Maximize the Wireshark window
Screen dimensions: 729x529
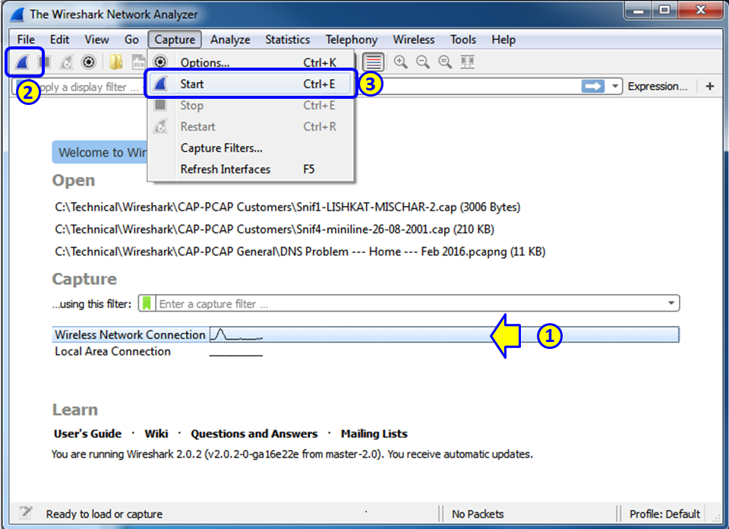click(664, 10)
